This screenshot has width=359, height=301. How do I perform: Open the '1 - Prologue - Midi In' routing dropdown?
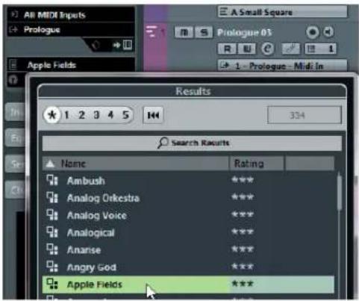pos(282,66)
